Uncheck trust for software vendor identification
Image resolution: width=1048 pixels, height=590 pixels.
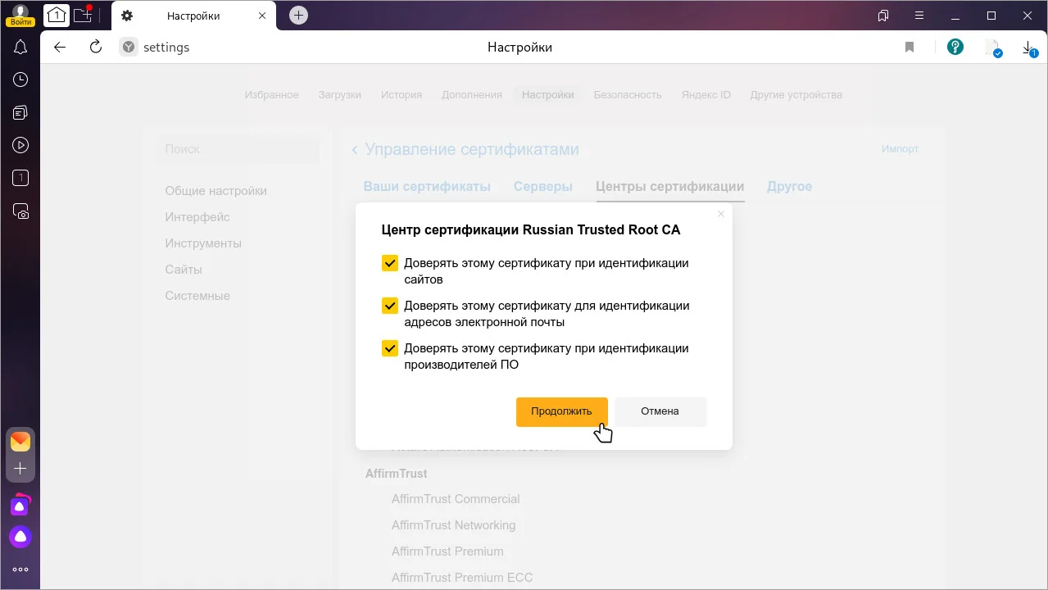coord(390,349)
